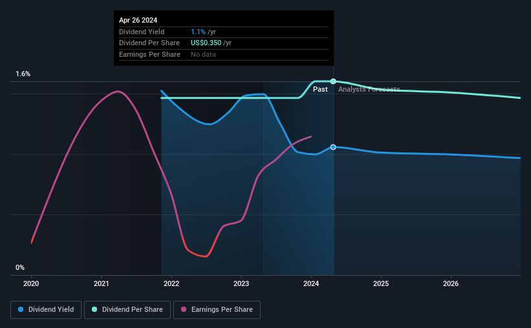
Task: Click the US$0.350 dividend per share value
Action: coord(206,43)
